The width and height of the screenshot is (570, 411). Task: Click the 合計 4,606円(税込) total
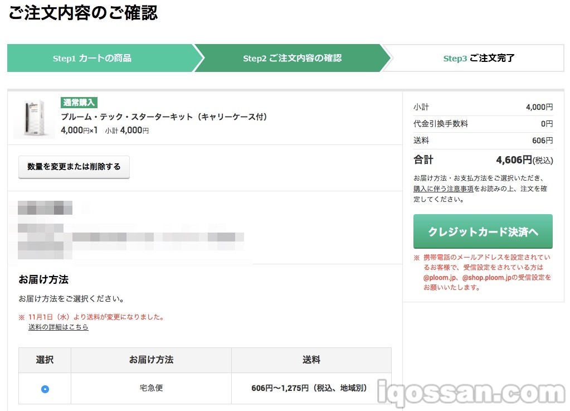(524, 159)
